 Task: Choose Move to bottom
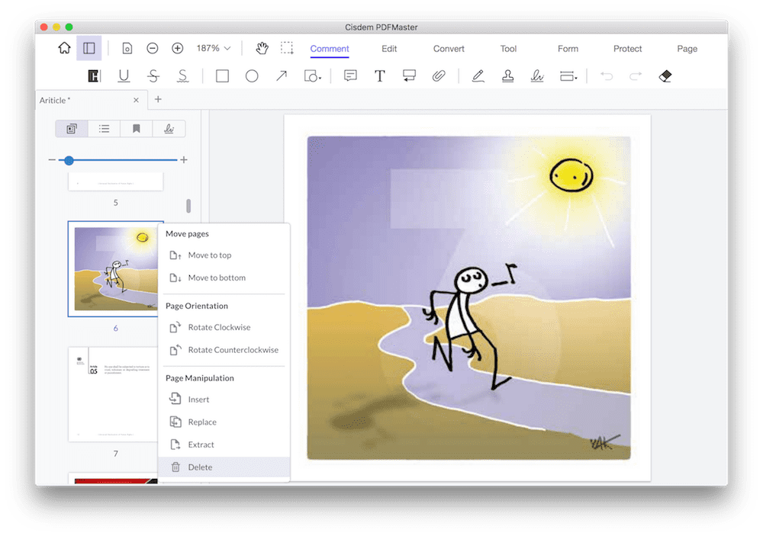(x=224, y=278)
